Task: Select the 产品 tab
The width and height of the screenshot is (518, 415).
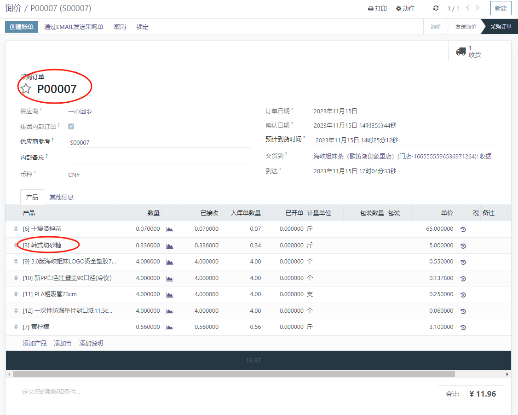Action: tap(32, 197)
